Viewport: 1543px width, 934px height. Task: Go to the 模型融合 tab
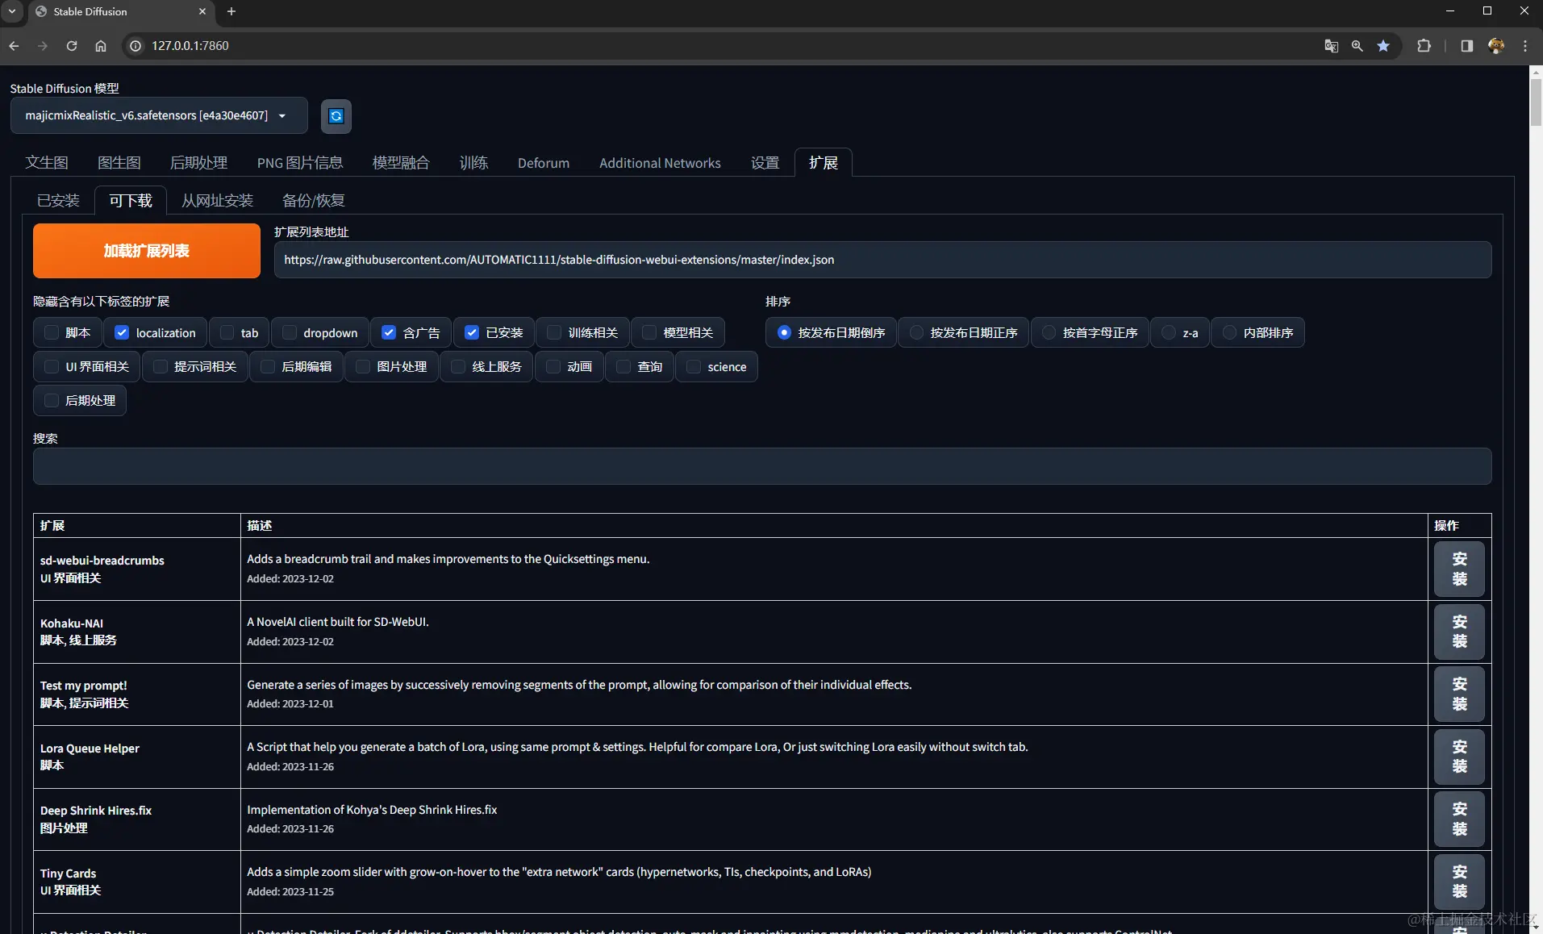tap(401, 163)
